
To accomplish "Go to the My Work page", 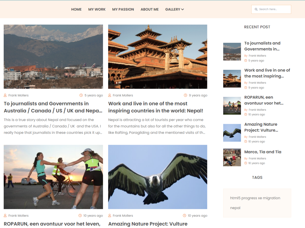I will pos(97,9).
